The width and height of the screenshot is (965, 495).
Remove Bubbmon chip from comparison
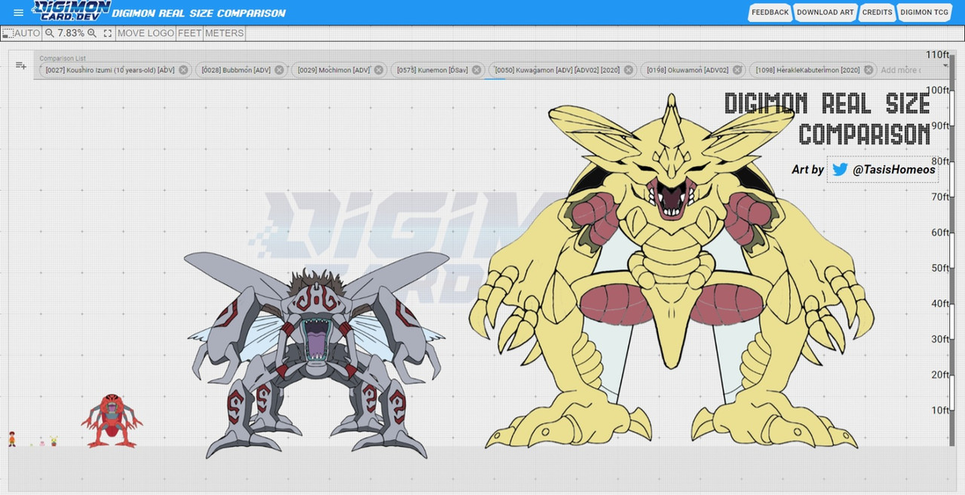coord(279,70)
